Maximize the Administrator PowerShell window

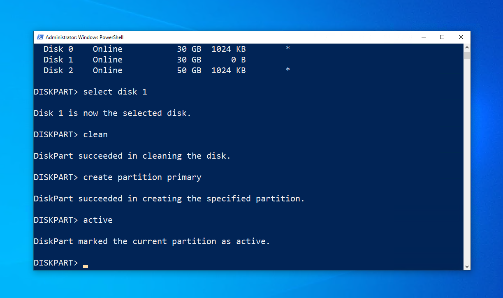click(442, 37)
